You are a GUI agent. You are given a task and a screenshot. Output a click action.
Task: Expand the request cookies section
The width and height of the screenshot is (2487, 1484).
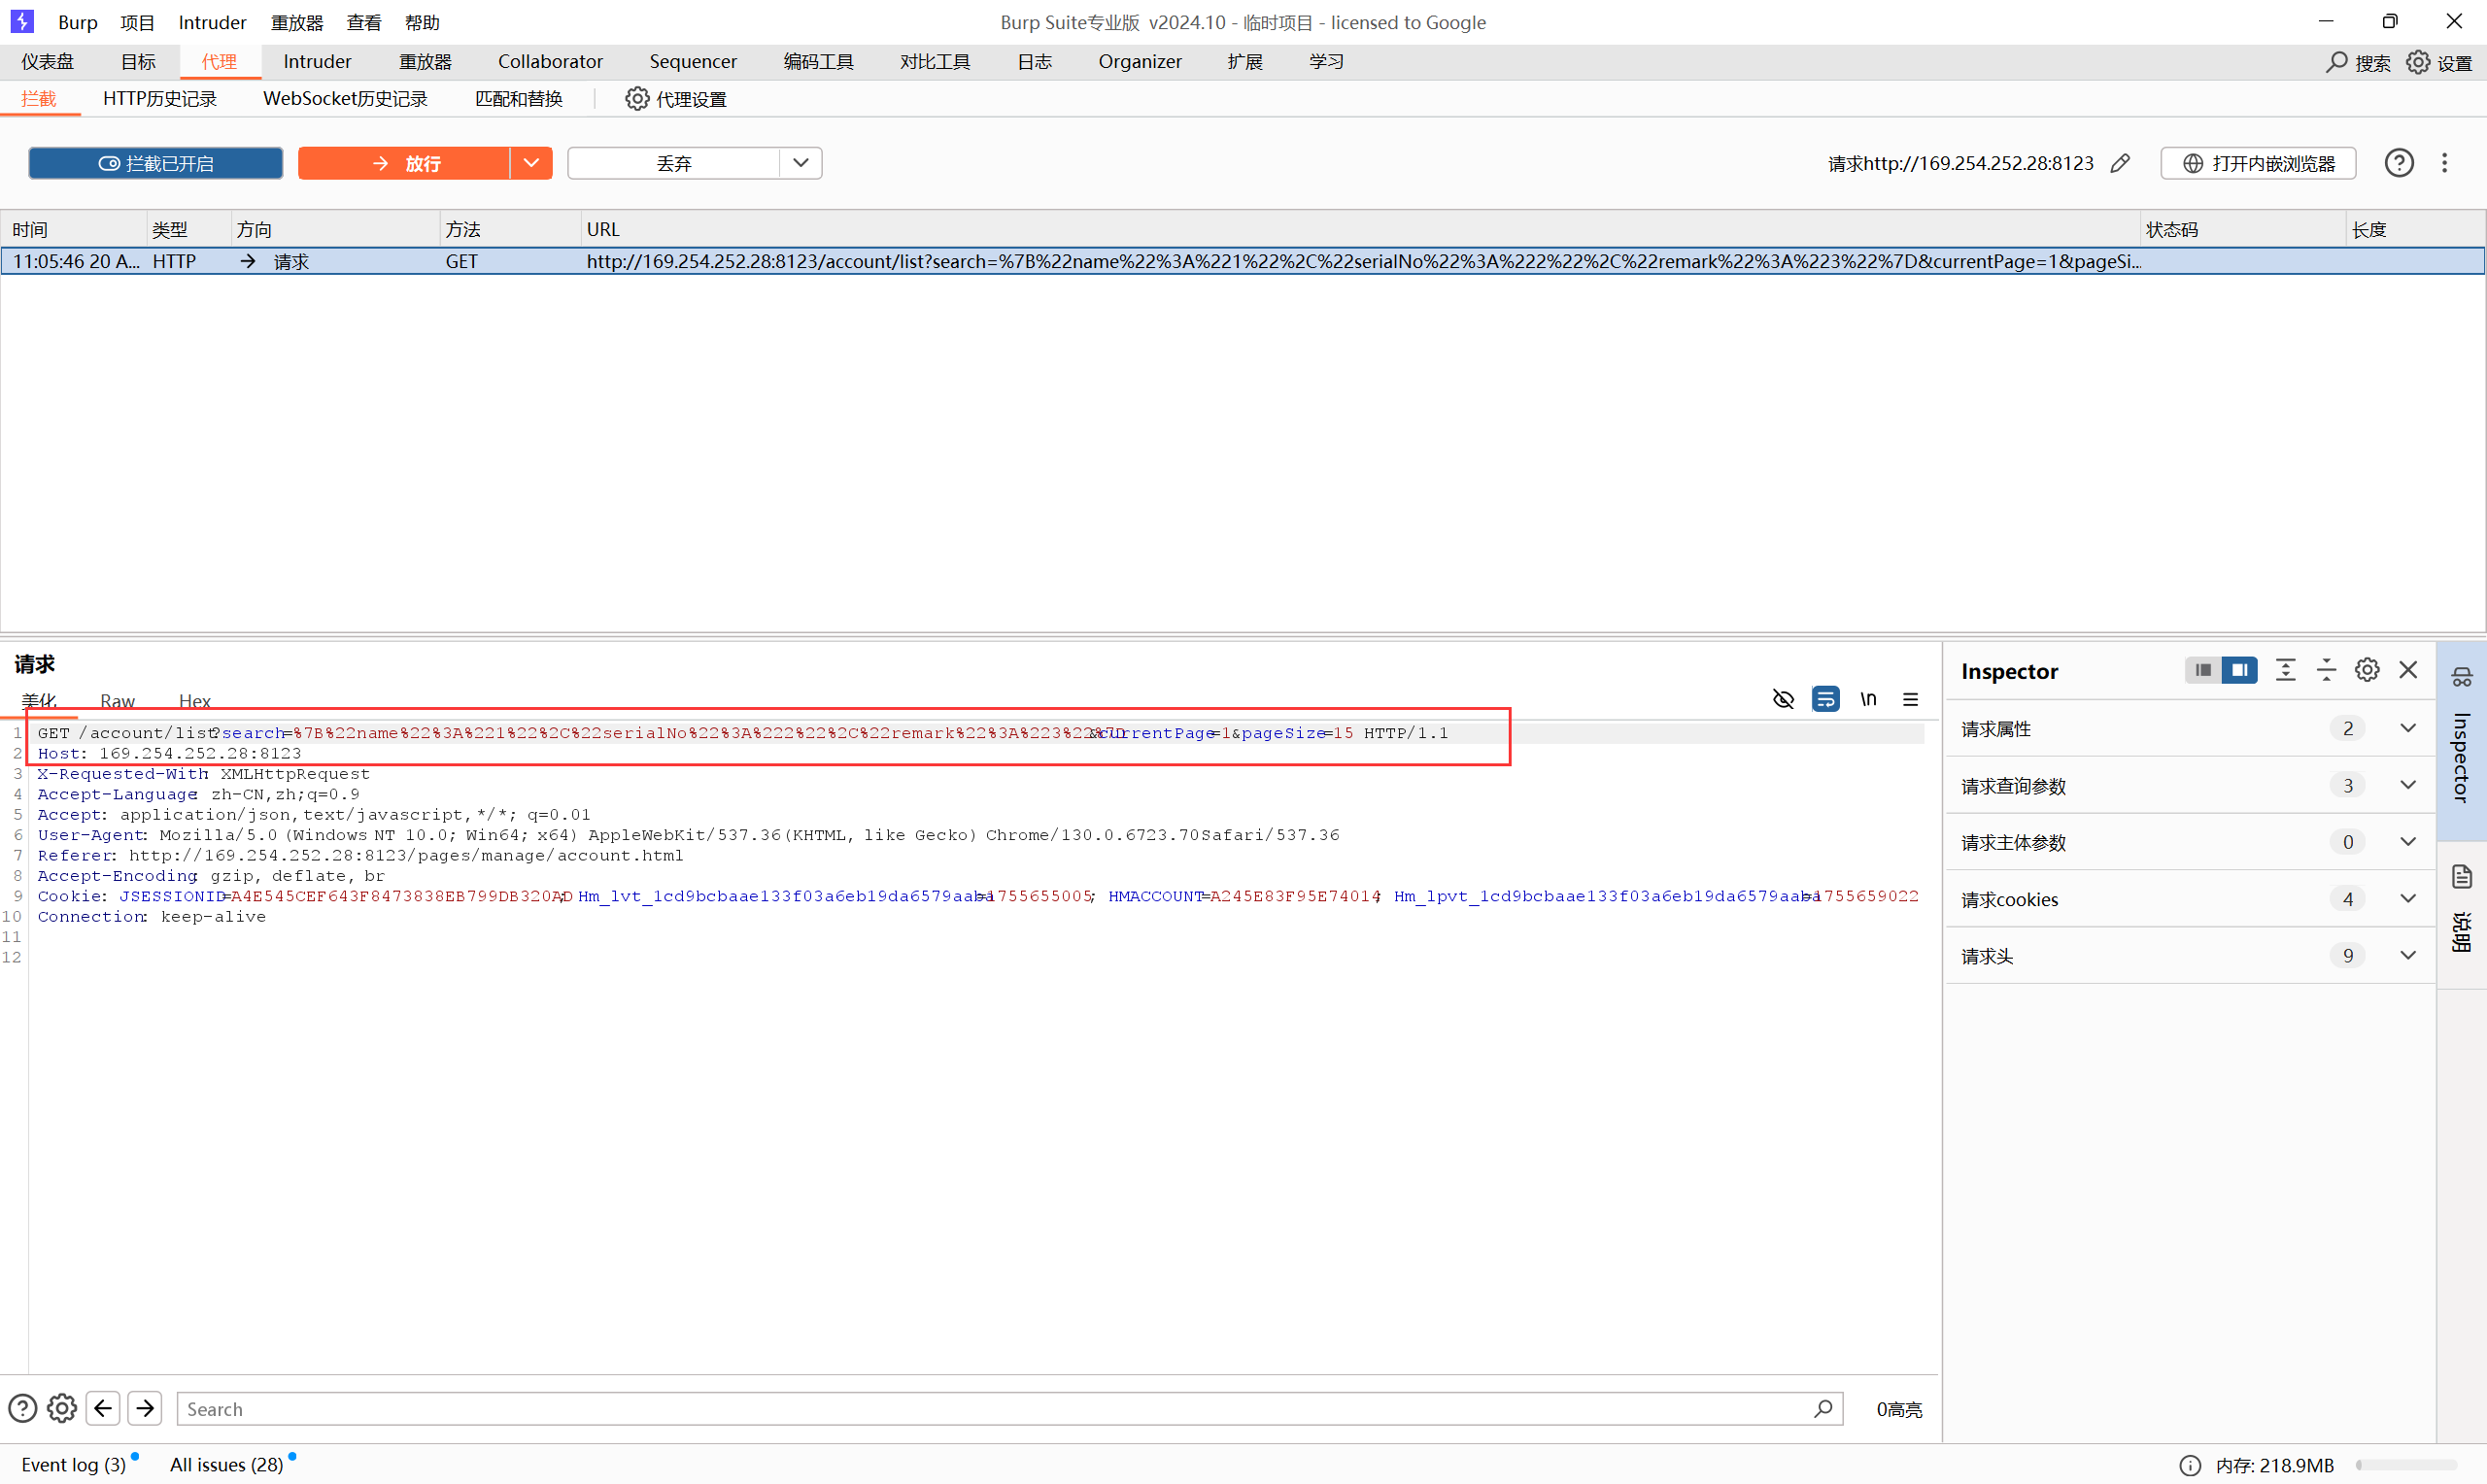(2407, 899)
